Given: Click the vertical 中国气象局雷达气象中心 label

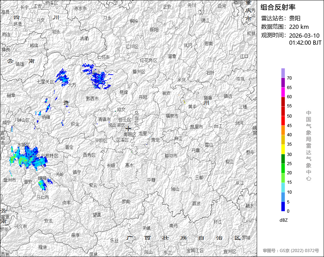Looking at the screenshot, I should pos(309,146).
